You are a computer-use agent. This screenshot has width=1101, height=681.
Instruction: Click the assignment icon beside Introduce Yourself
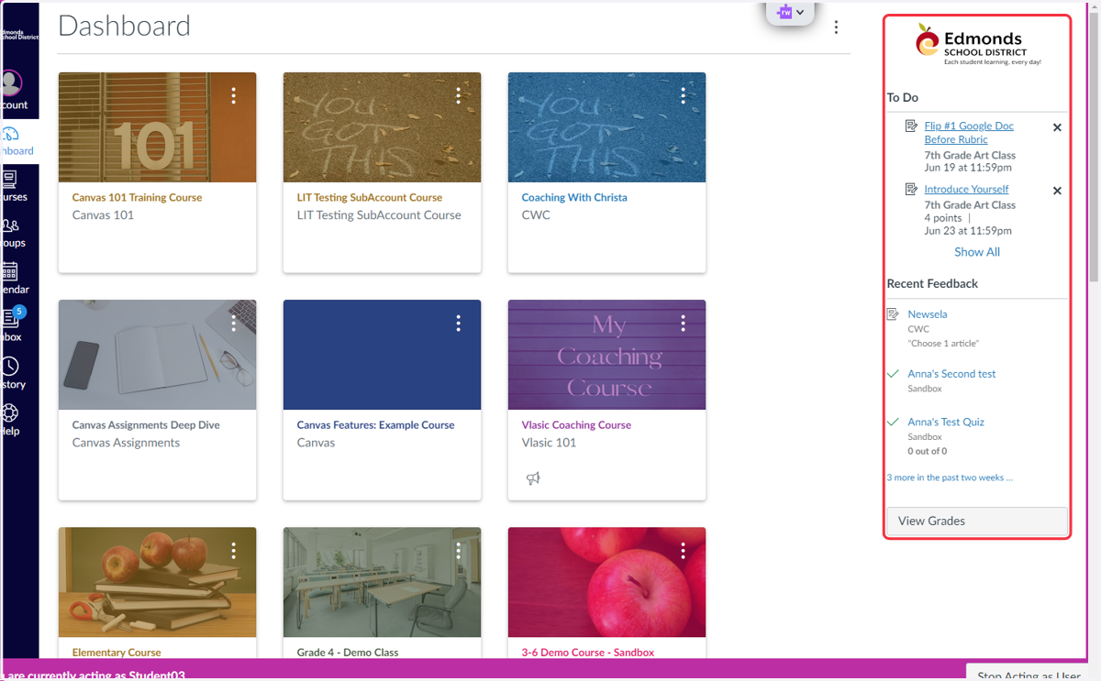pyautogui.click(x=911, y=189)
